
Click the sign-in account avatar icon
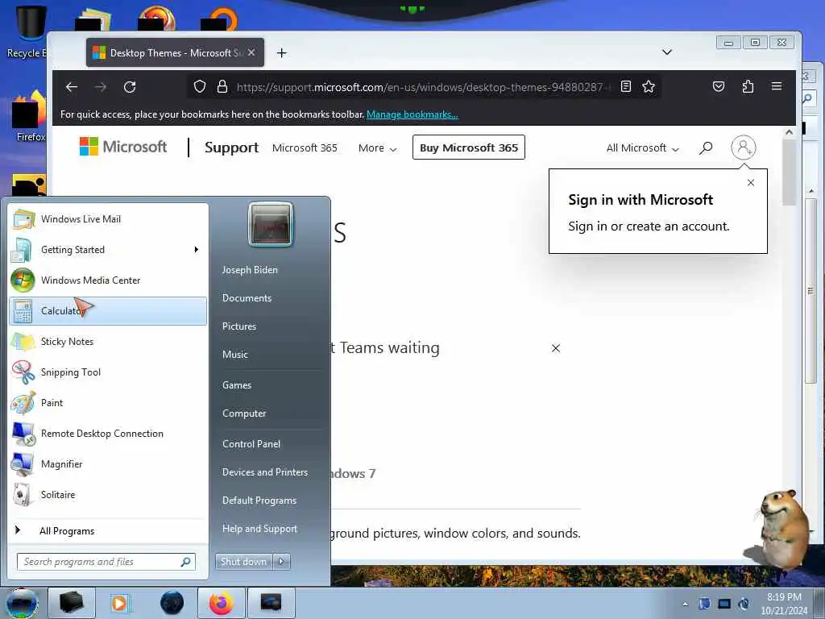coord(744,147)
